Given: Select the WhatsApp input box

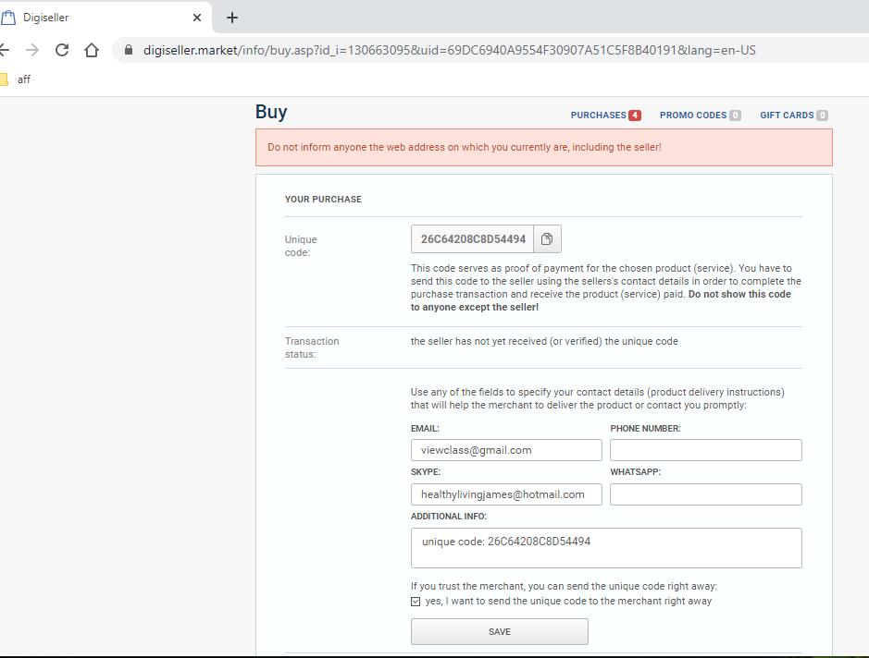Looking at the screenshot, I should point(705,494).
